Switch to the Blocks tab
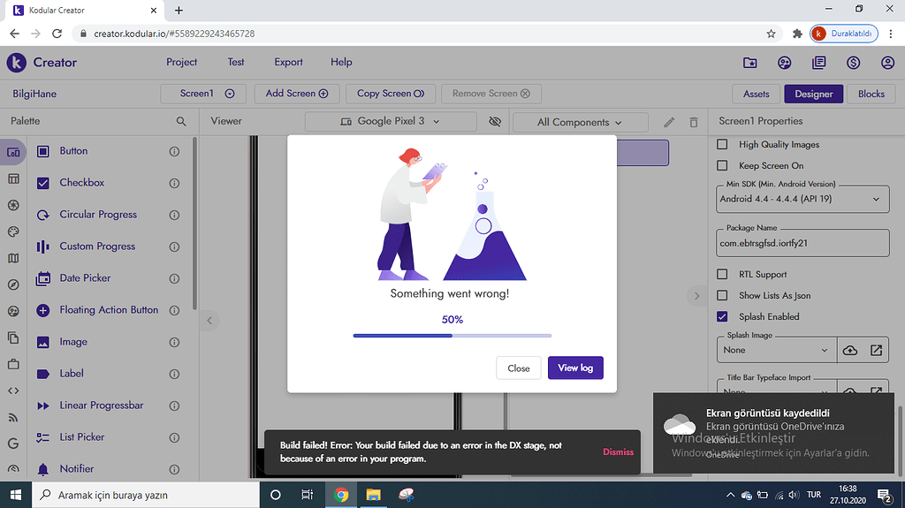Viewport: 905px width, 508px height. tap(871, 94)
